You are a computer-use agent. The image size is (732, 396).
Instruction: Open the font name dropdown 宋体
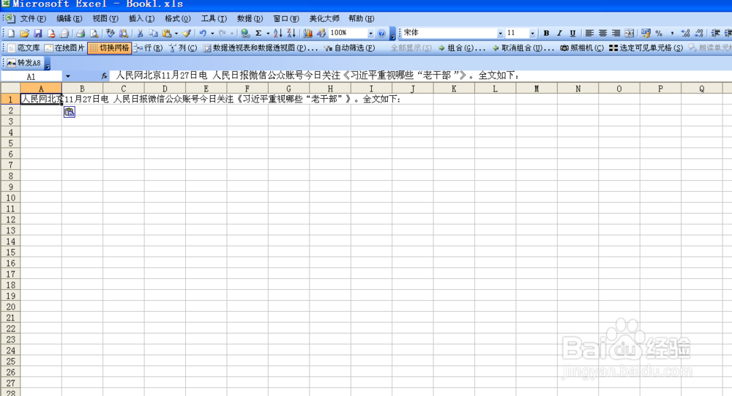500,33
